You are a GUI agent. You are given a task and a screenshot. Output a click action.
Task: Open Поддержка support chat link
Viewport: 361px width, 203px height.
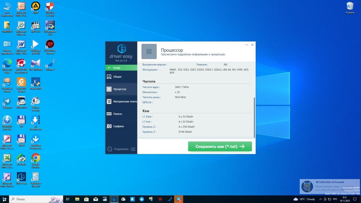118,149
